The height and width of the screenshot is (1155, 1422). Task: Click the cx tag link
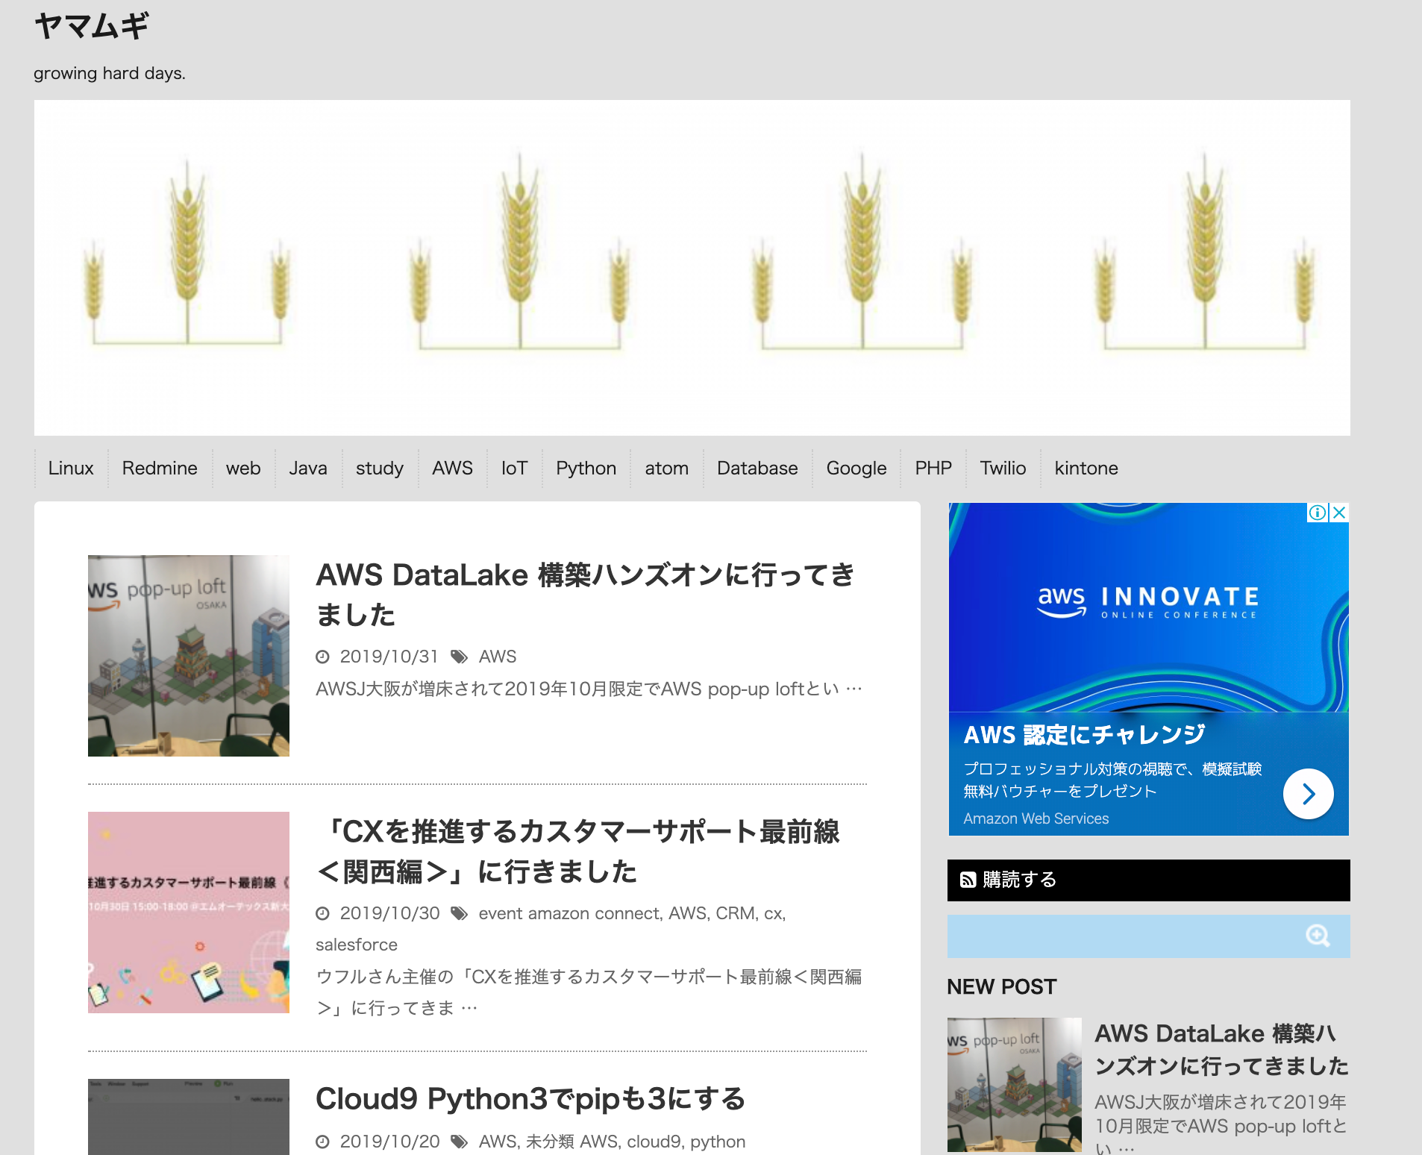(x=773, y=913)
